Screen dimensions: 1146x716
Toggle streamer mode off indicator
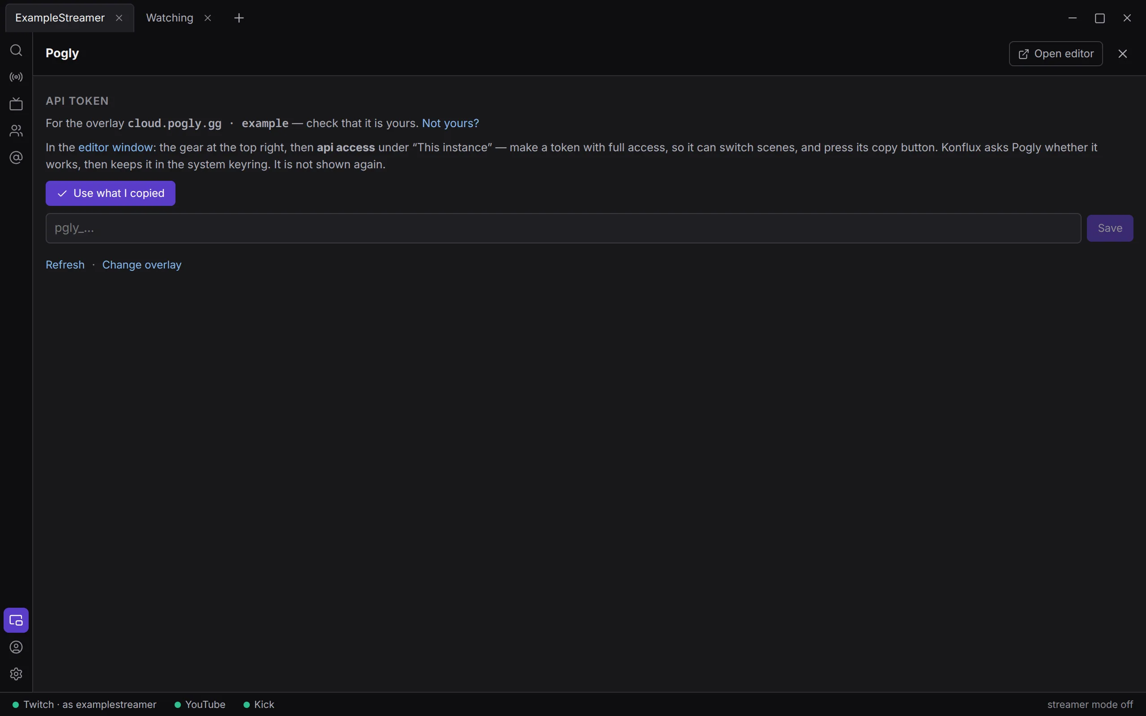point(1090,705)
